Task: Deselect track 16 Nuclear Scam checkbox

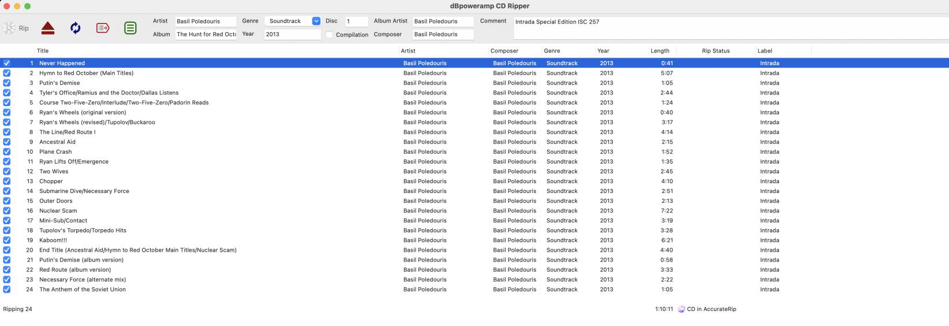Action: (x=7, y=211)
